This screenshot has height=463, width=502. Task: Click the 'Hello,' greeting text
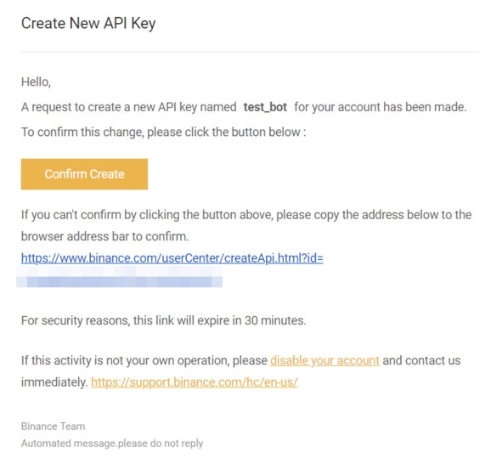point(36,82)
